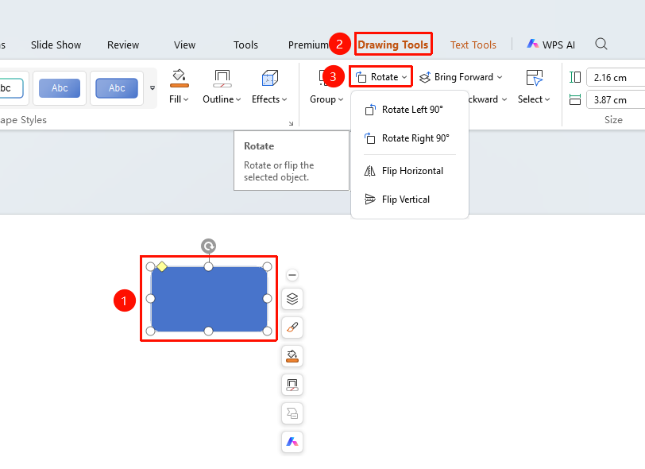Open the ribbon Outline dropdown arrow

pyautogui.click(x=238, y=99)
